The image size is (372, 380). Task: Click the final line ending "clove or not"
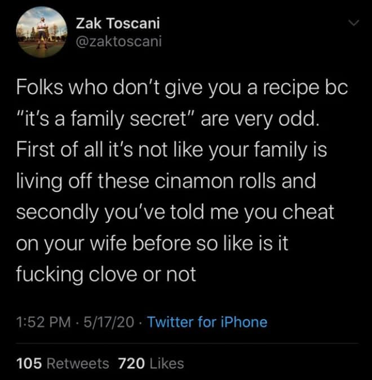click(x=107, y=275)
